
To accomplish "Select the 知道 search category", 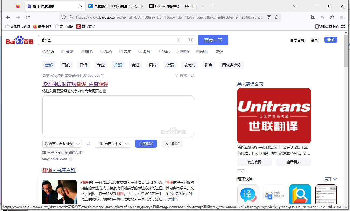I will tap(106, 51).
